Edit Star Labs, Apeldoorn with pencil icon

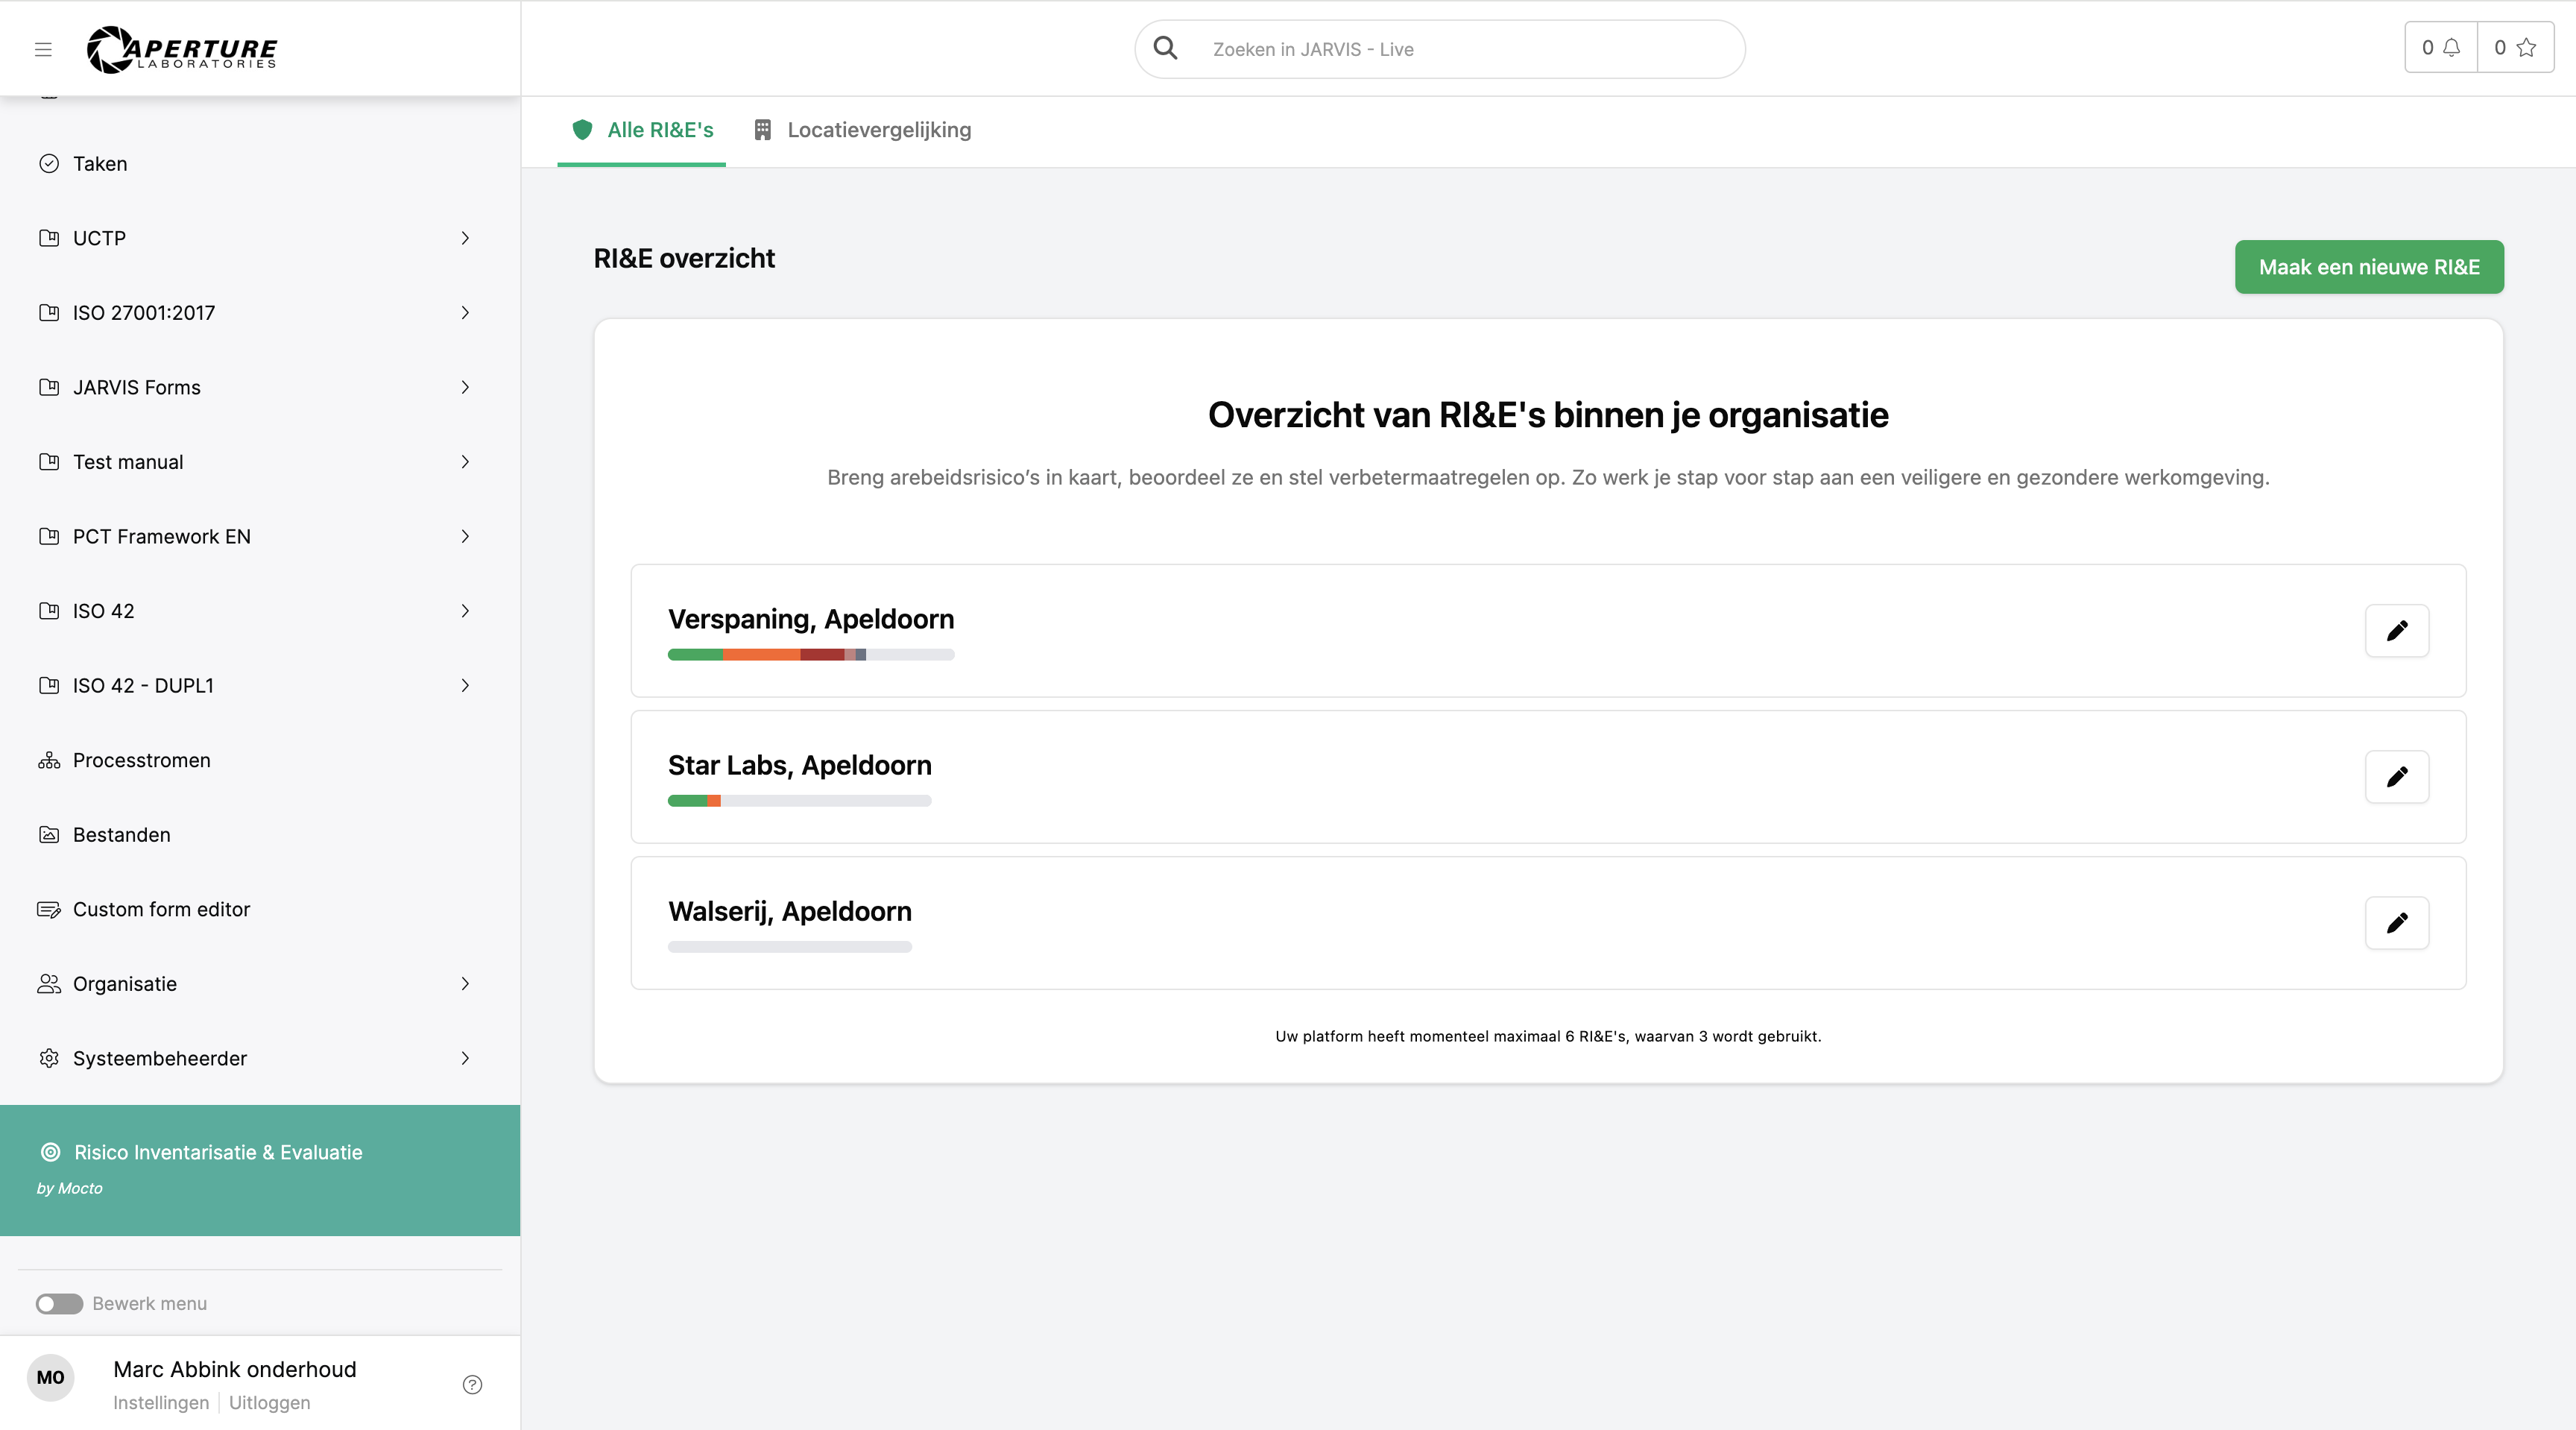pyautogui.click(x=2396, y=777)
